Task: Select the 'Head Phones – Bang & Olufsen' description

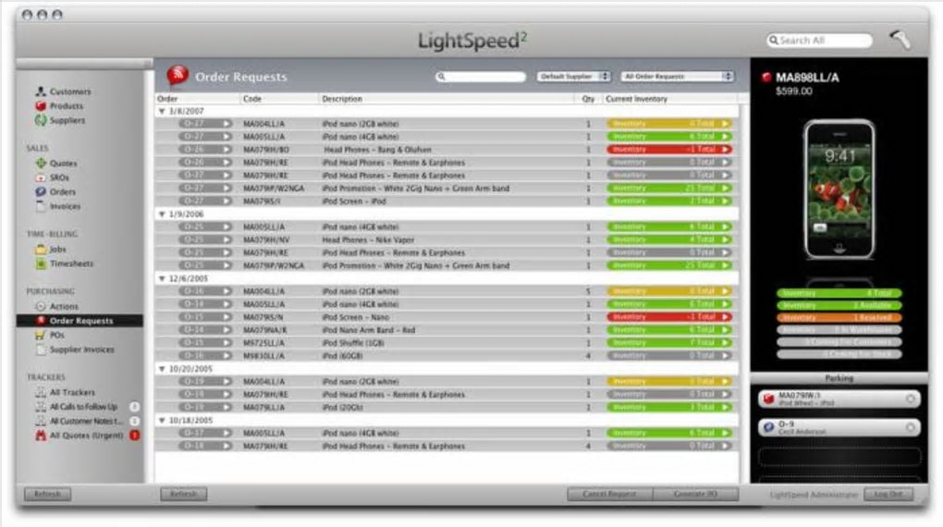Action: (x=377, y=150)
